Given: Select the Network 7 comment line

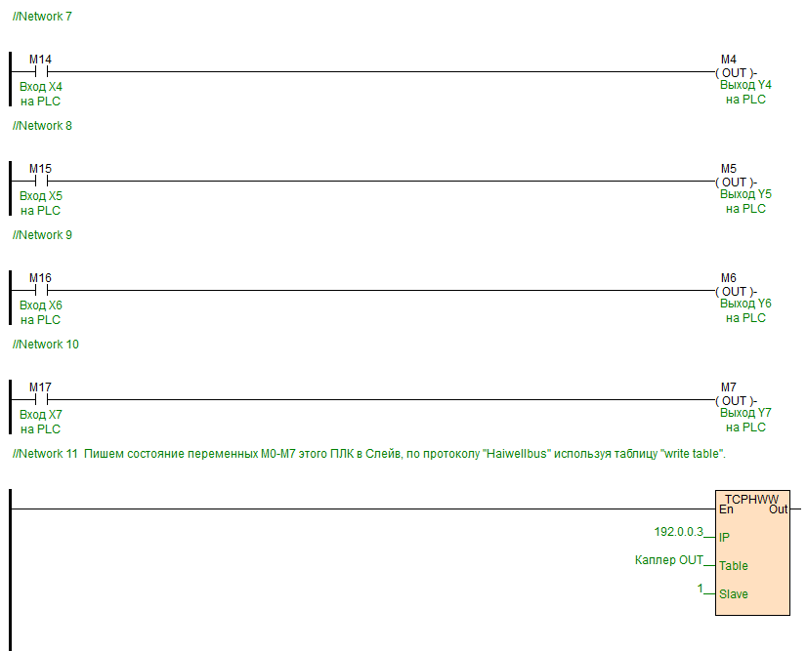Looking at the screenshot, I should 42,17.
